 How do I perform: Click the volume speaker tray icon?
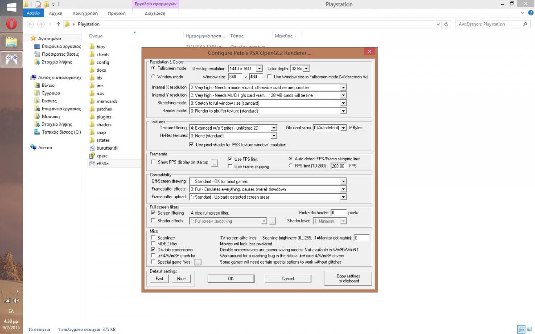pos(16,301)
